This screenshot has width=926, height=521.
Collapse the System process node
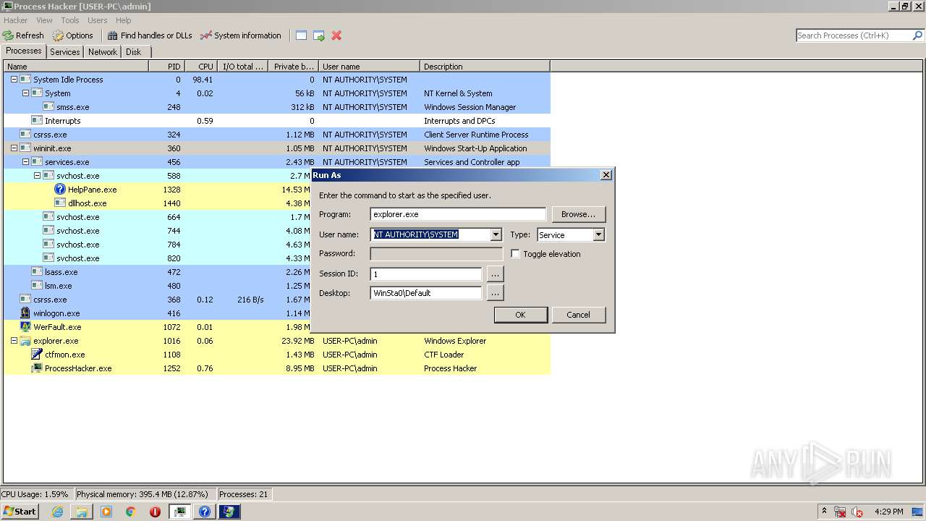[25, 93]
